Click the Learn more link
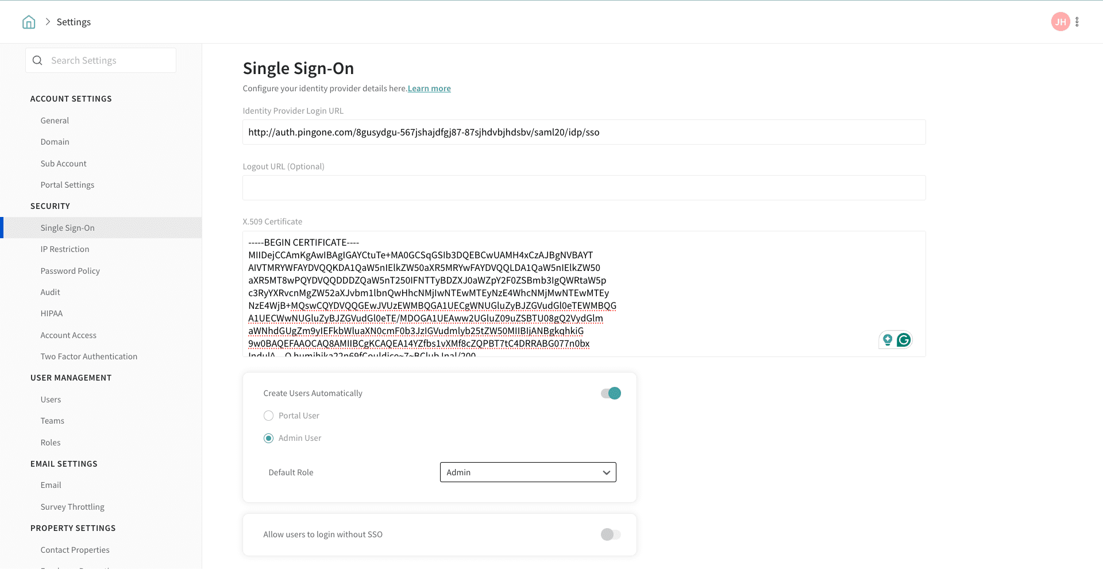Screen dimensions: 1103x570 [x=429, y=88]
